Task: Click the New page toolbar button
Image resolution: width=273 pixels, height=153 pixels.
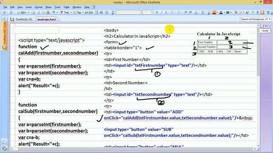Action: click(x=22, y=12)
